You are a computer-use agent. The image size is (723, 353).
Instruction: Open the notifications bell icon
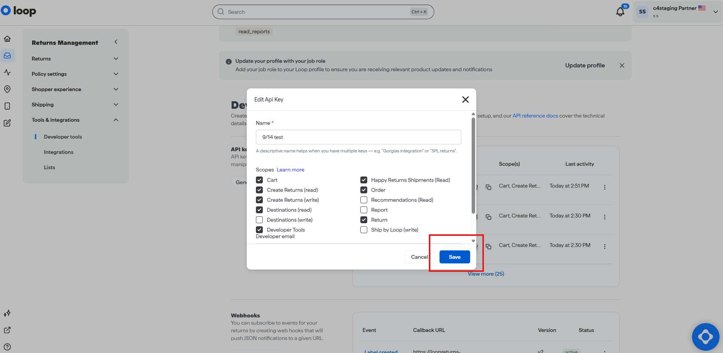(x=620, y=12)
